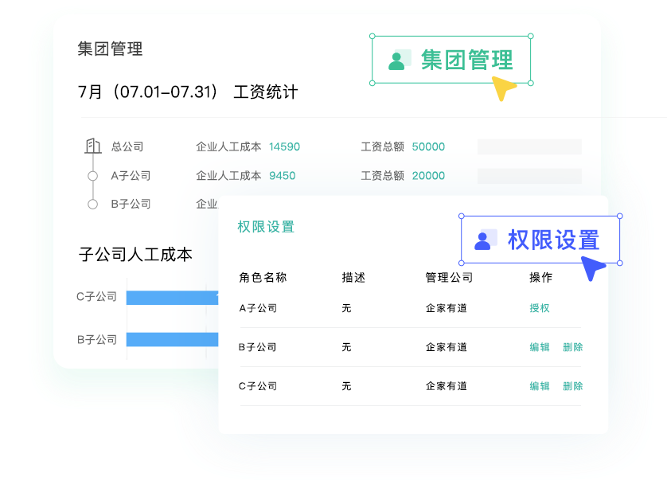Click the 管理公司 column header
This screenshot has width=667, height=488.
coord(449,278)
